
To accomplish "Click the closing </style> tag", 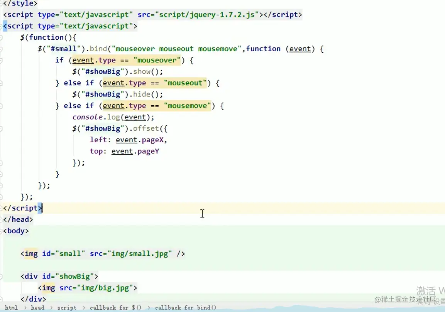I will tap(20, 3).
